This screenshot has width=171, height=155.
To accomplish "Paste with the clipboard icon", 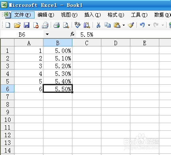I will pos(117,25).
